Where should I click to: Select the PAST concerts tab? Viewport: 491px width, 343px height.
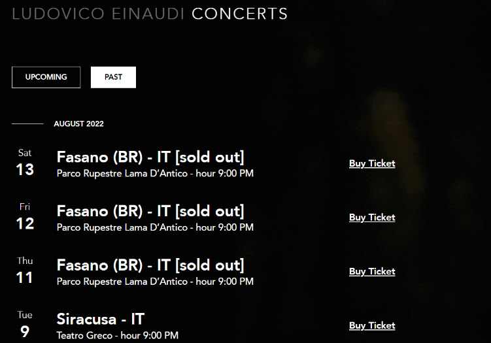[113, 77]
